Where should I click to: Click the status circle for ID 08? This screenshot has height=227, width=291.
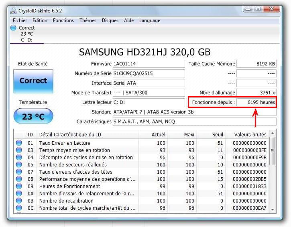19,179
